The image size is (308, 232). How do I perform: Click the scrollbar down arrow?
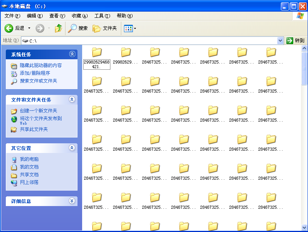pos(304,227)
